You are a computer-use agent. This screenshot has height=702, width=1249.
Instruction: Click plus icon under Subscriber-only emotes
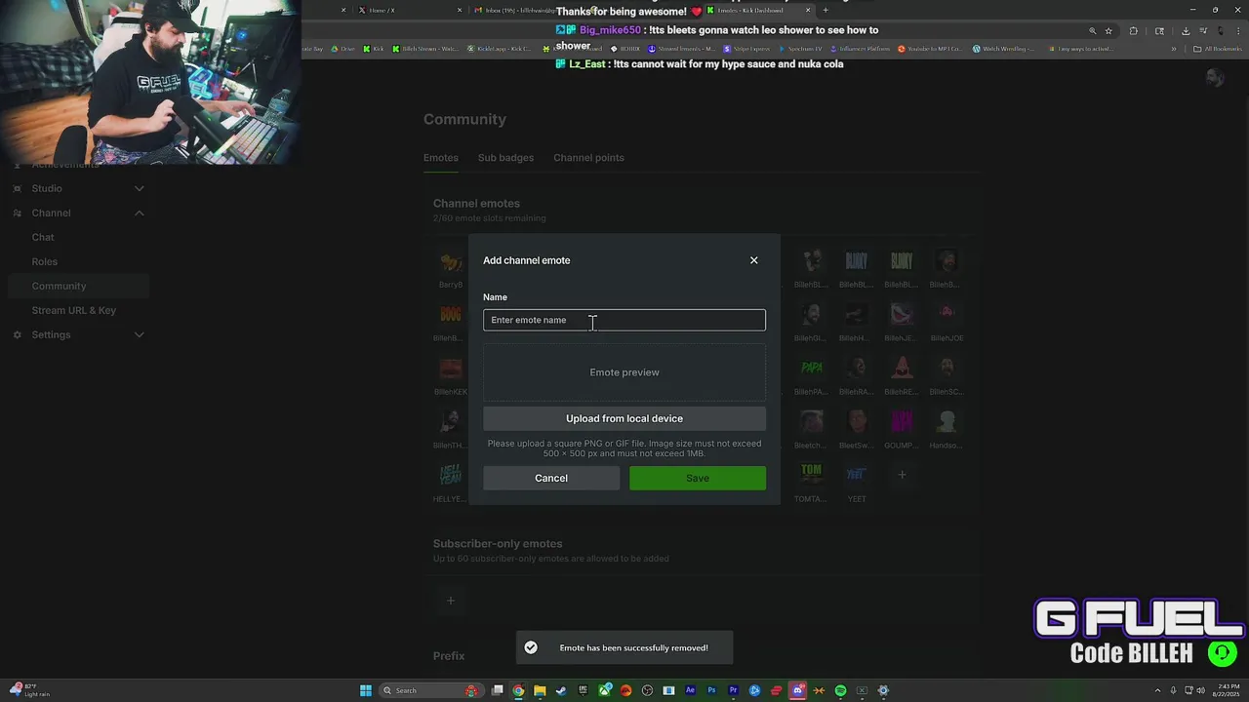pyautogui.click(x=451, y=601)
